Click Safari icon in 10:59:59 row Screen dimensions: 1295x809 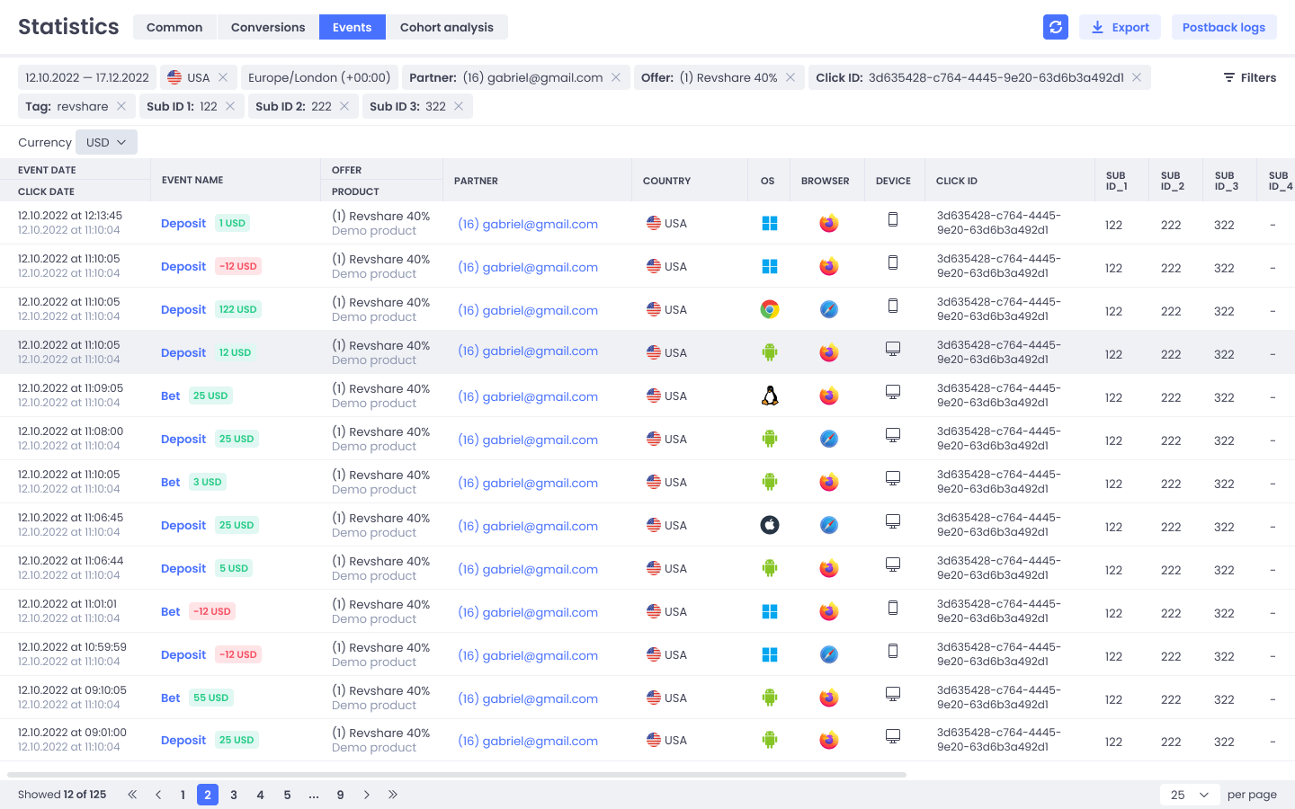pos(829,654)
